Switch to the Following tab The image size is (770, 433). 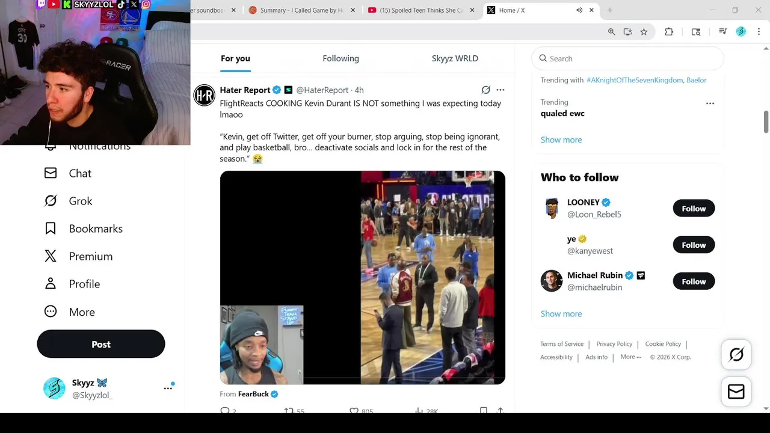coord(340,58)
